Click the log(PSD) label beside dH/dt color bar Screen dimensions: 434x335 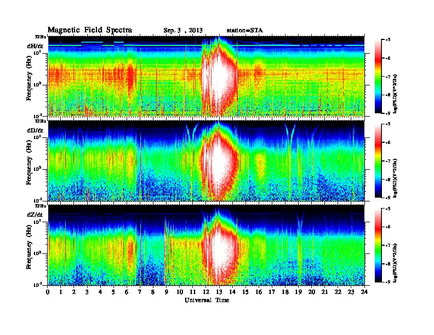(396, 94)
